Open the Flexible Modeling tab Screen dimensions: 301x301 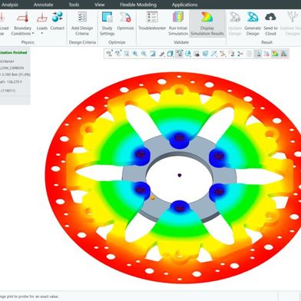[138, 5]
